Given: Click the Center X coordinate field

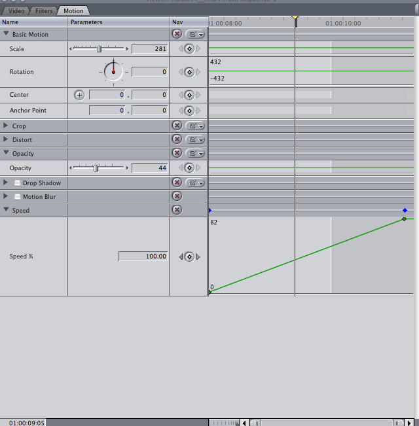Looking at the screenshot, I should coord(107,95).
